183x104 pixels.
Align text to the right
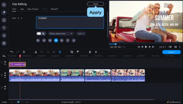[44, 40]
